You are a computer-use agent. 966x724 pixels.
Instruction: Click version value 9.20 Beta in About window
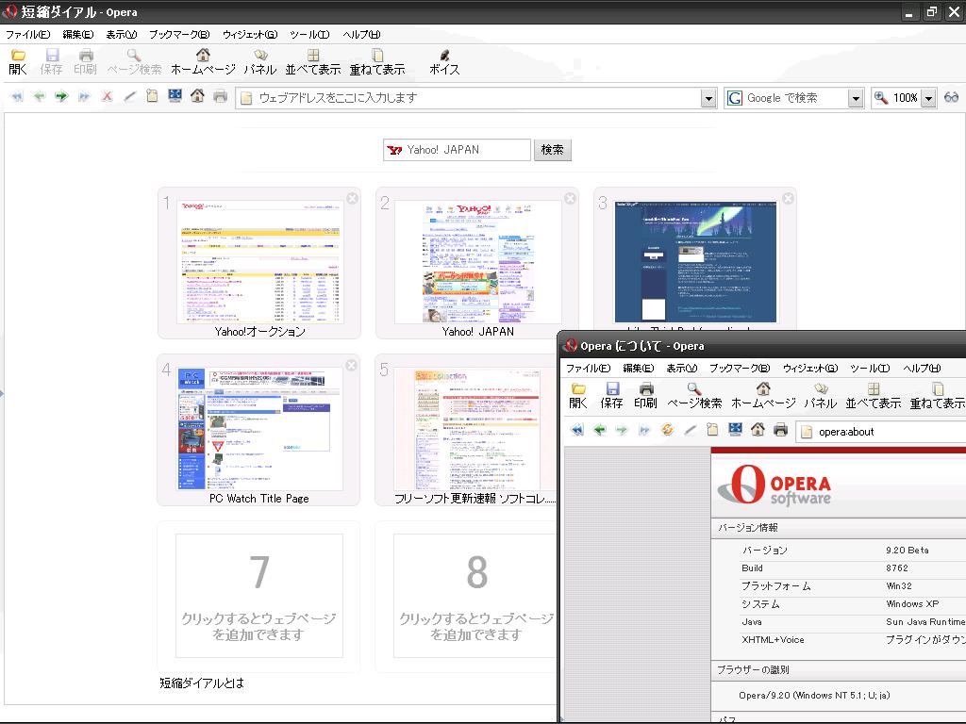908,551
